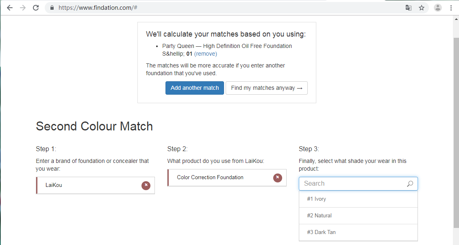Select the #1 Ivory shade
This screenshot has width=459, height=245.
[358, 199]
